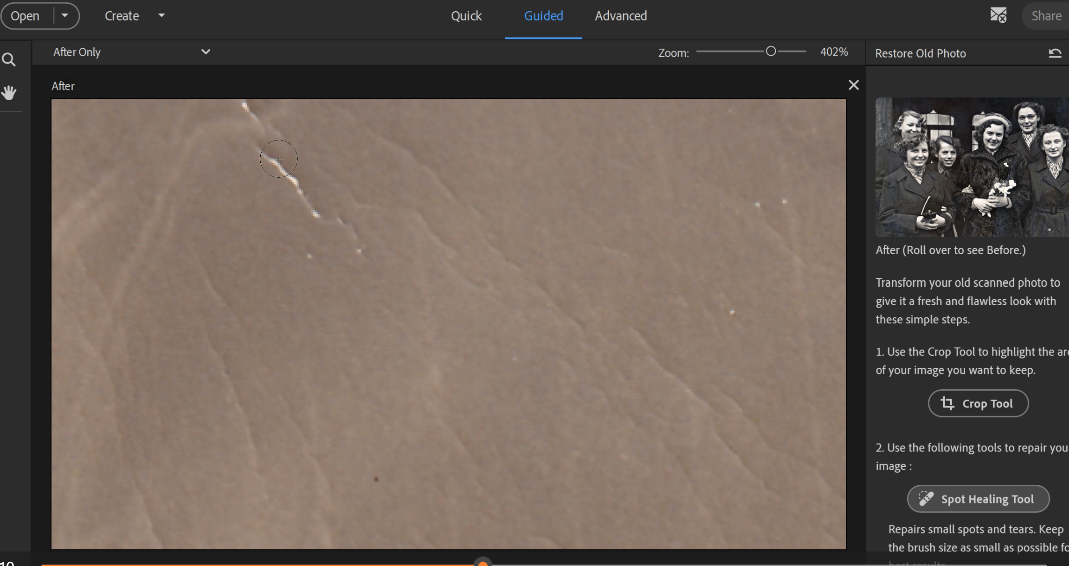Click the Share button
The height and width of the screenshot is (566, 1069).
(x=1047, y=15)
